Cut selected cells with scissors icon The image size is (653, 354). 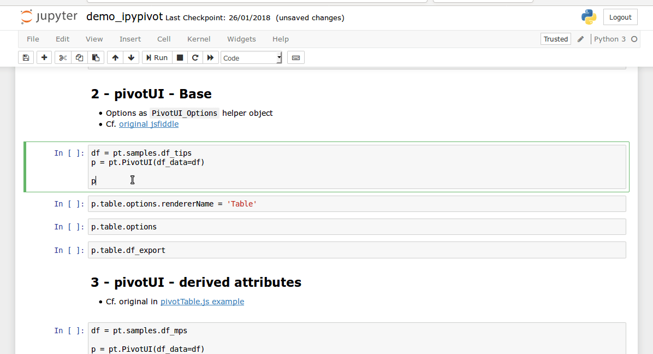click(x=63, y=57)
